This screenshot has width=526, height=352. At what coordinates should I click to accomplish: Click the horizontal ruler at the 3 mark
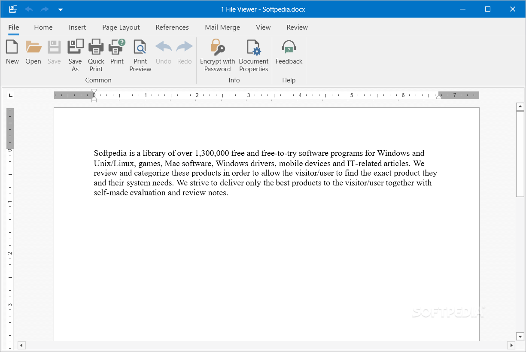pyautogui.click(x=249, y=95)
